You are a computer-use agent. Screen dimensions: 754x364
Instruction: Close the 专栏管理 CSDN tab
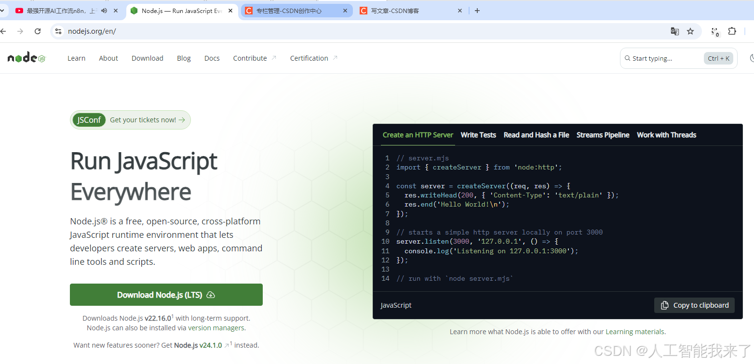(x=345, y=11)
